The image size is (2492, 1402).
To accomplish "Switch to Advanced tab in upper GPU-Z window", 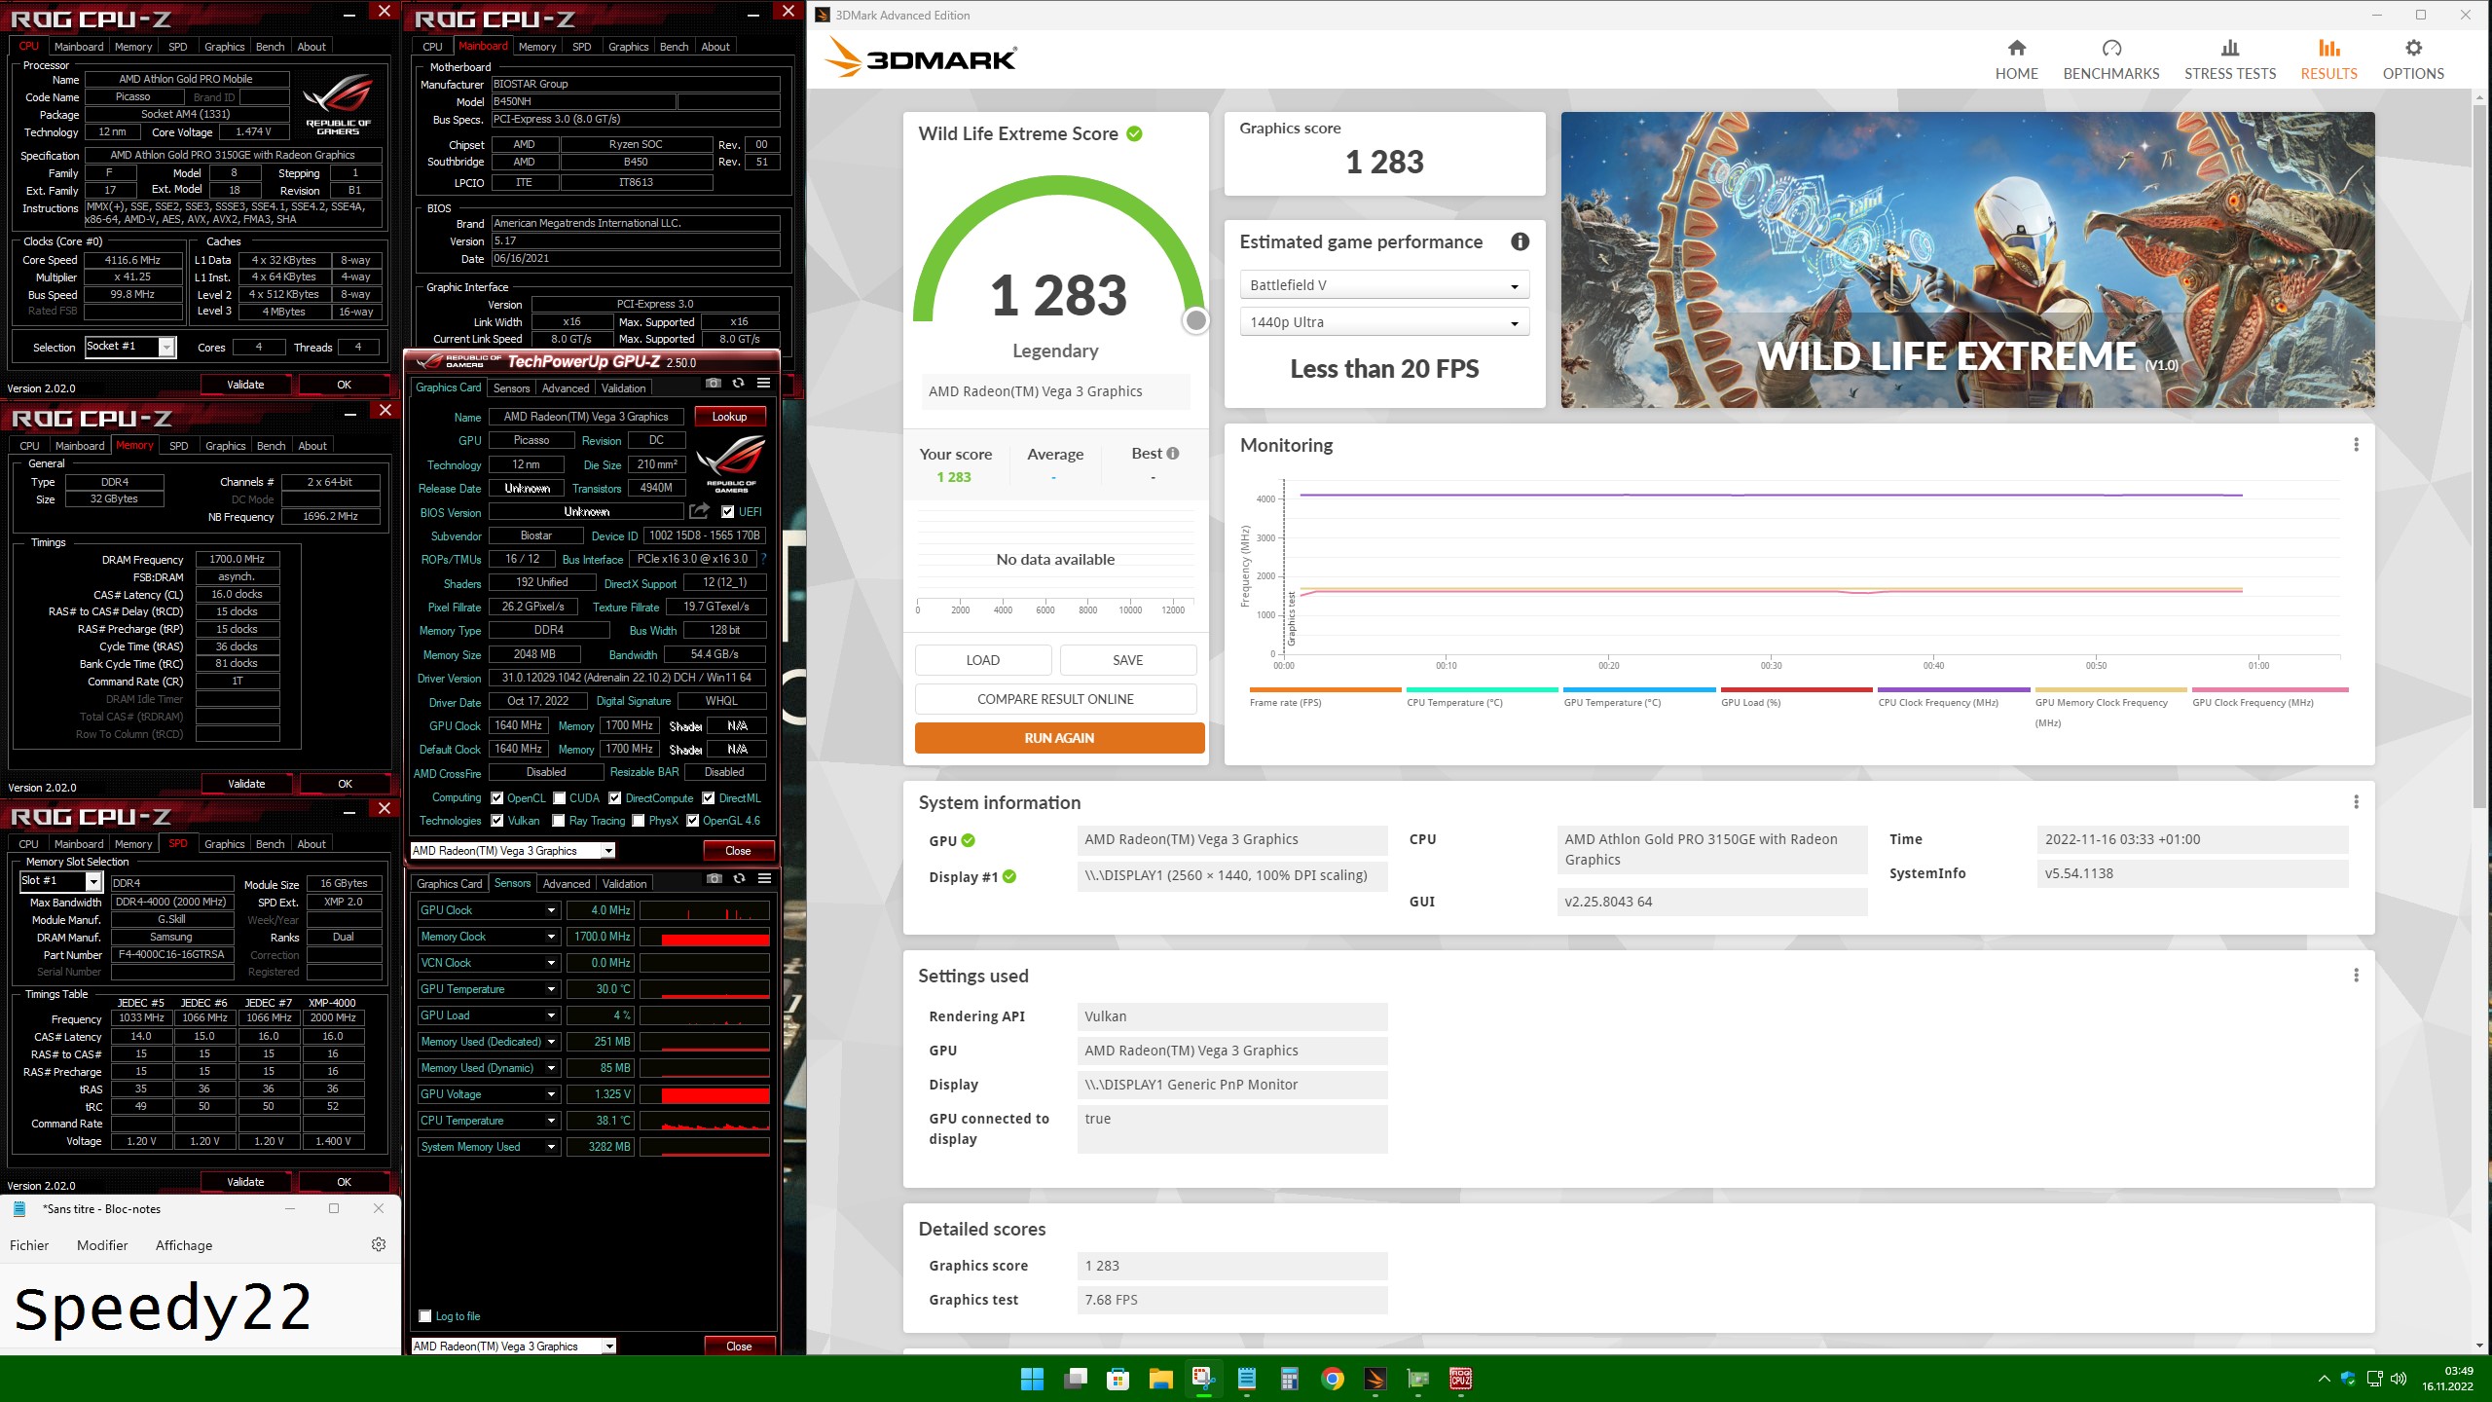I will tap(566, 388).
